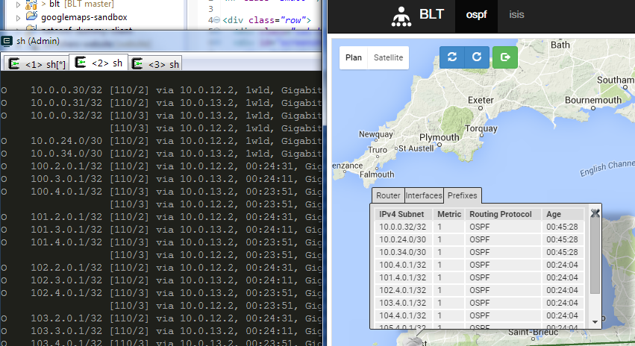This screenshot has height=346, width=635.
Task: Open the ospf tab in BLT navbar
Action: [476, 15]
